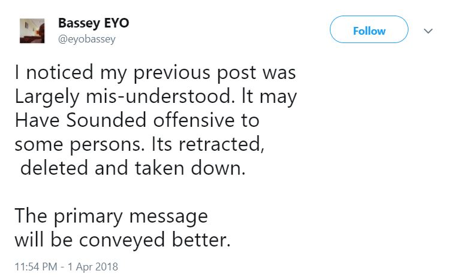
Task: Click the word 'retracted' in the tweet
Action: pyautogui.click(x=224, y=144)
